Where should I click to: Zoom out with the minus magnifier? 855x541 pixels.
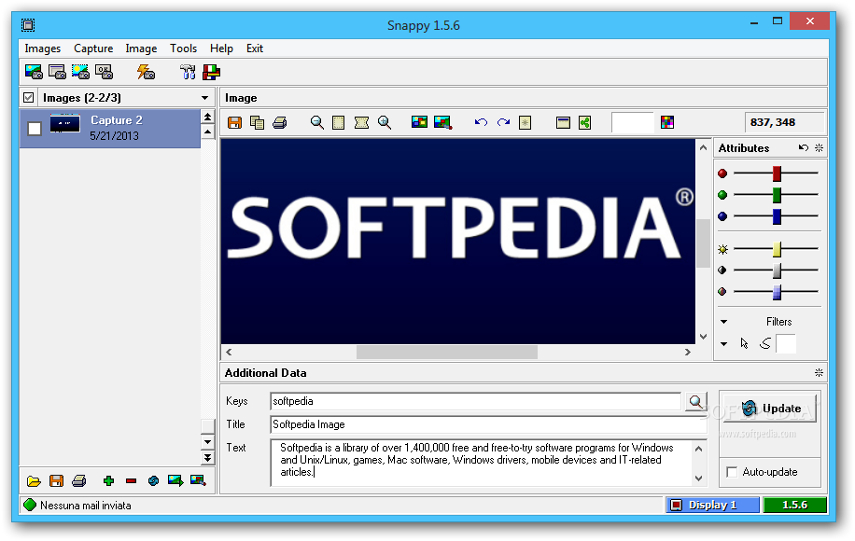[x=316, y=122]
